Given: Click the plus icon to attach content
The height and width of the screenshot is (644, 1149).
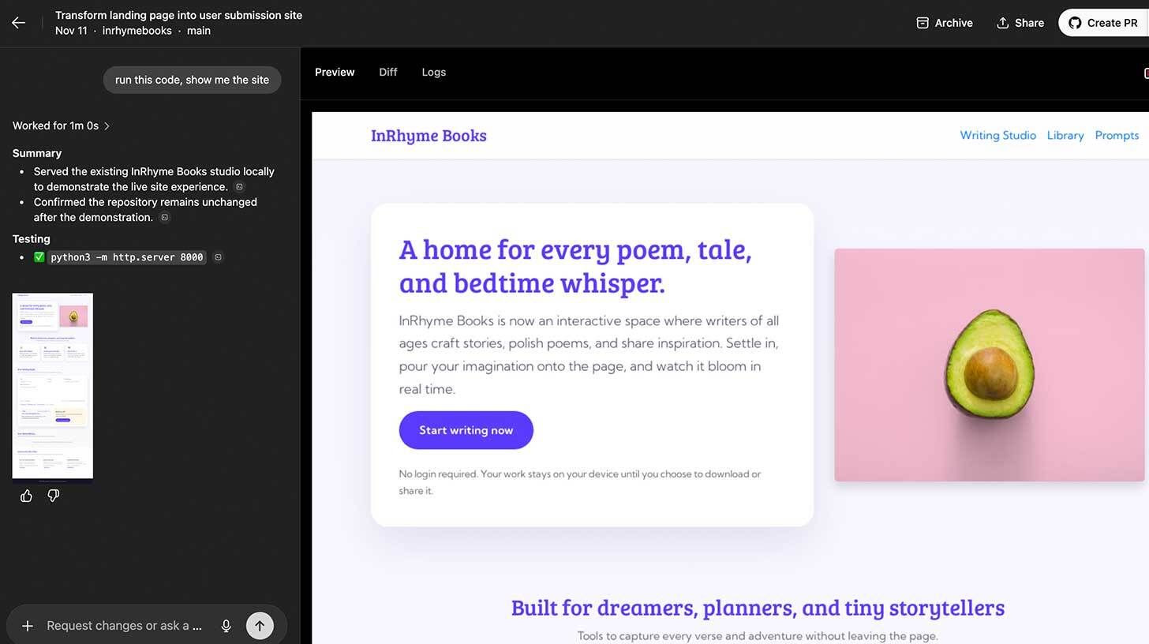Looking at the screenshot, I should point(28,625).
